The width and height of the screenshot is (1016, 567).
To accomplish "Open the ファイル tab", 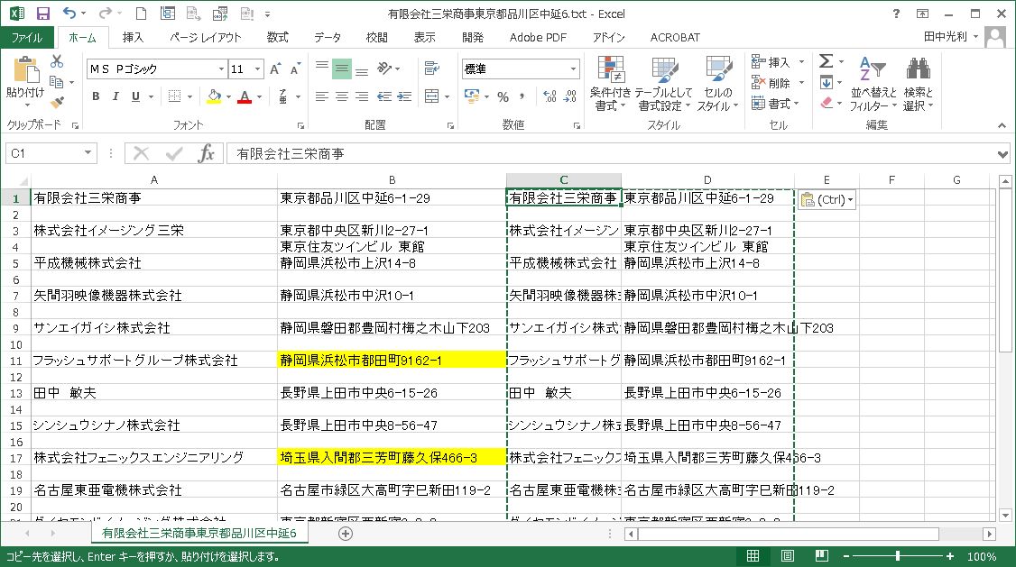I will [26, 38].
